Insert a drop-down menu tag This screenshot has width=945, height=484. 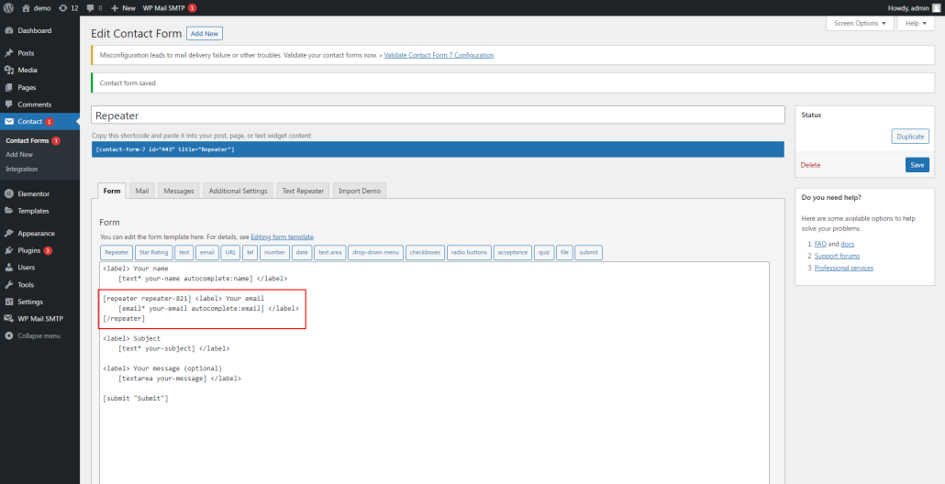point(376,252)
